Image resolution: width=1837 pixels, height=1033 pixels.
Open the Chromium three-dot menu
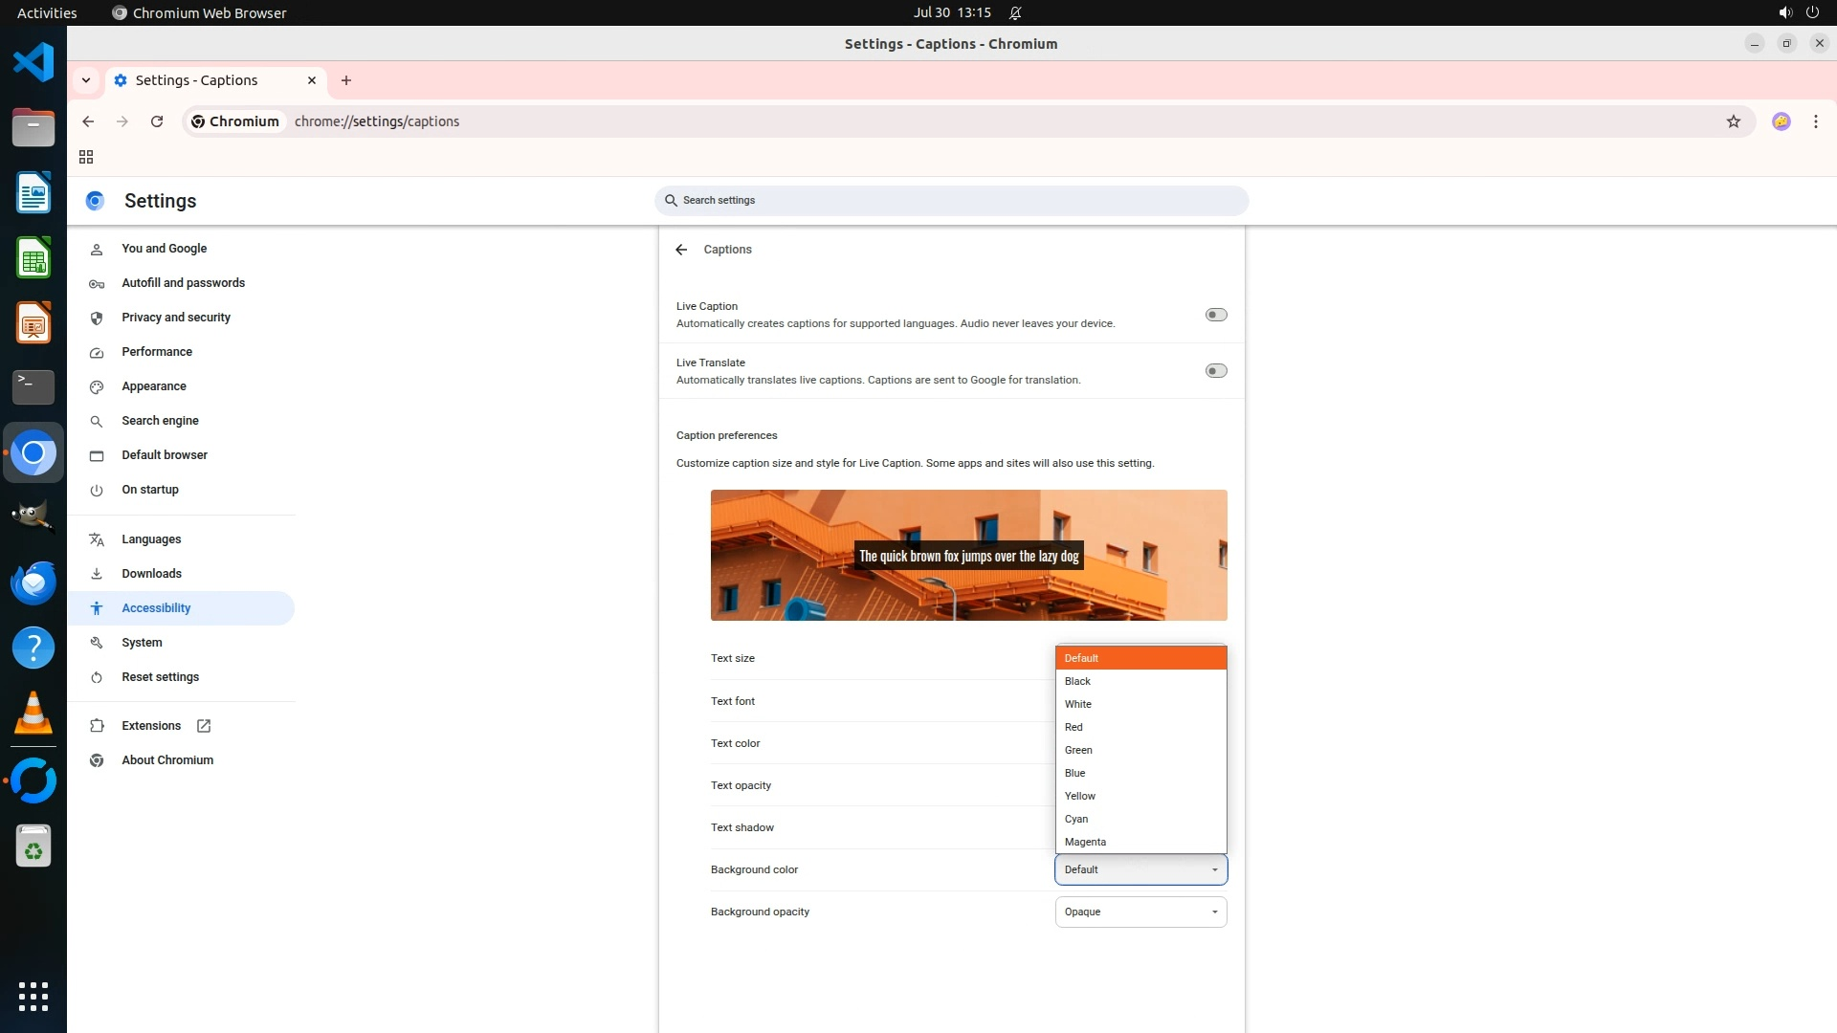coord(1815,121)
